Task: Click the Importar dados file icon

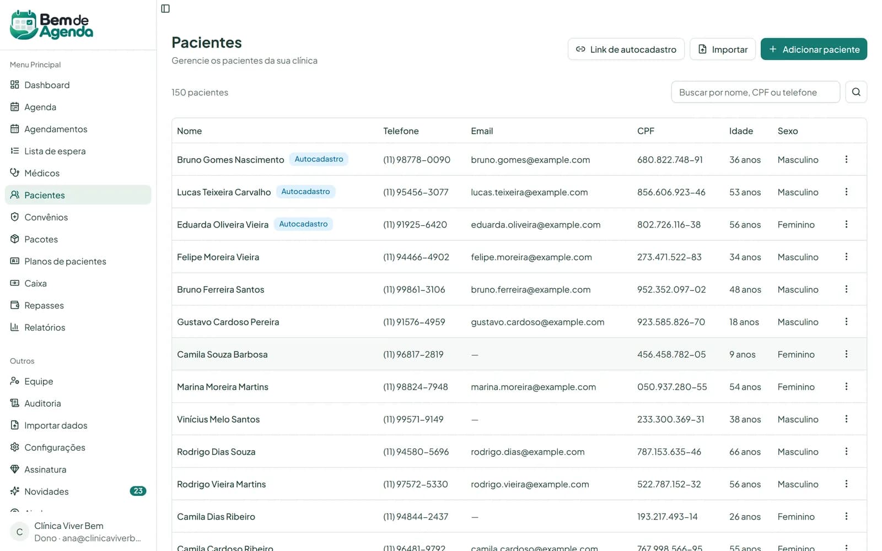Action: click(x=15, y=425)
